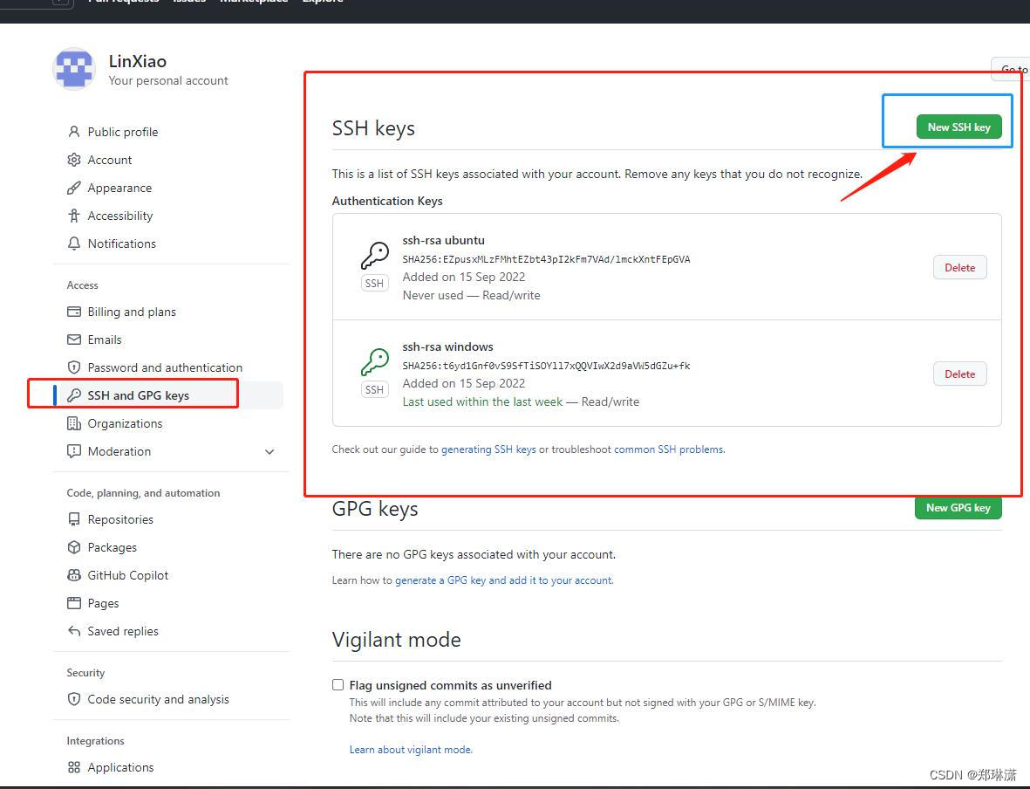
Task: Click the New SSH key button
Action: click(x=959, y=127)
